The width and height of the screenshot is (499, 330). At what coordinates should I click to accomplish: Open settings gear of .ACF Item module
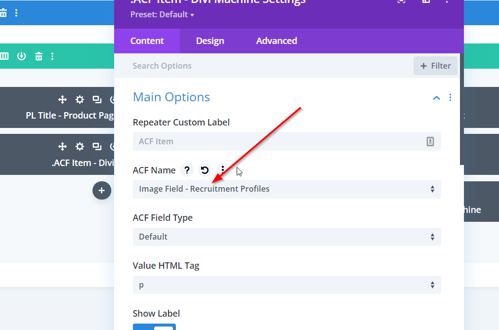point(80,147)
